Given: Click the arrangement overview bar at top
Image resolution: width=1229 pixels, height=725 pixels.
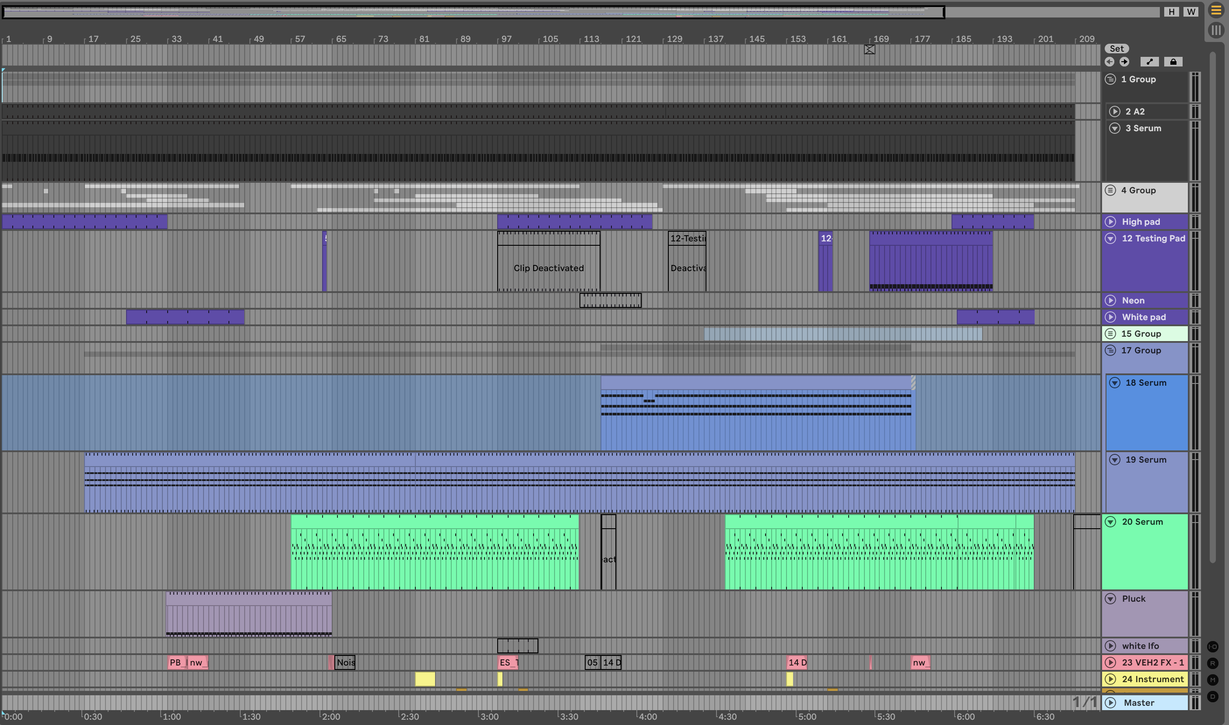Looking at the screenshot, I should pos(581,12).
